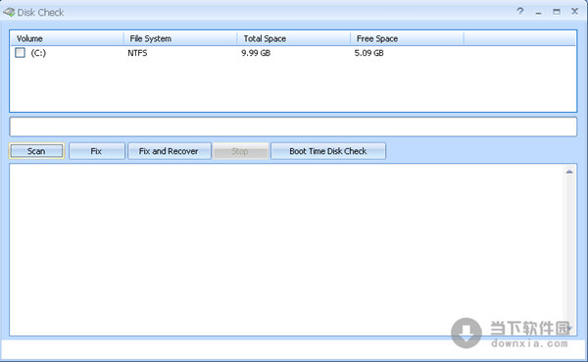
Task: Click the NTFS file system cell
Action: (137, 53)
